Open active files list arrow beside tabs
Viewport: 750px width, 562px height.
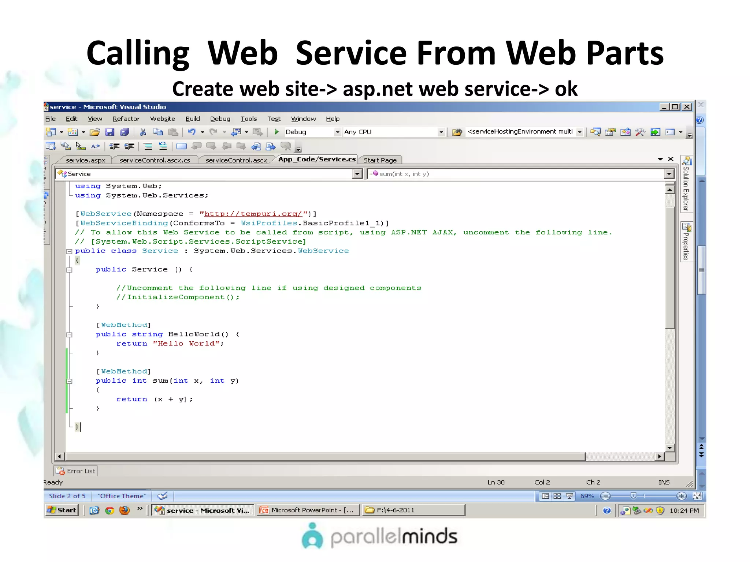click(x=660, y=159)
